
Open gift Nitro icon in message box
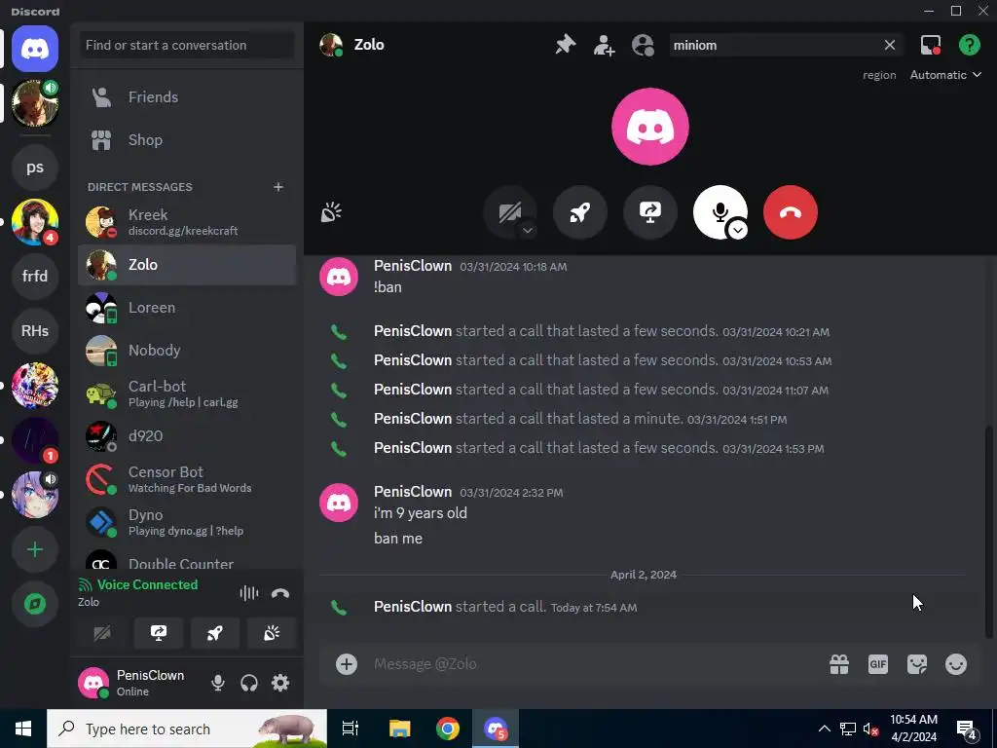pos(839,664)
